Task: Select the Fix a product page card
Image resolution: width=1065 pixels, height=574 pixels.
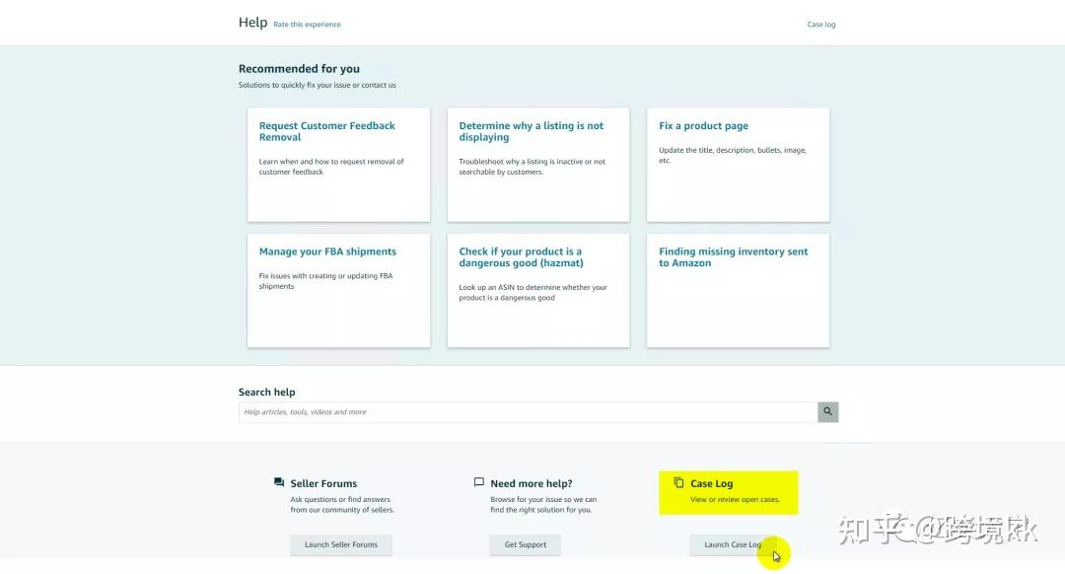Action: tap(738, 165)
